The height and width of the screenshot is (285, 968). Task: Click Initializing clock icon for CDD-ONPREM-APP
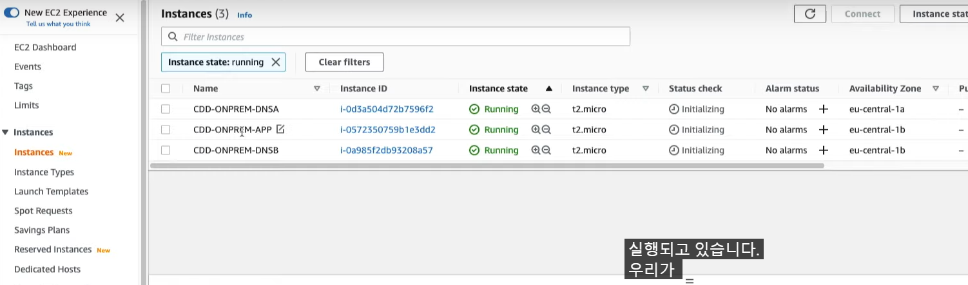tap(674, 130)
